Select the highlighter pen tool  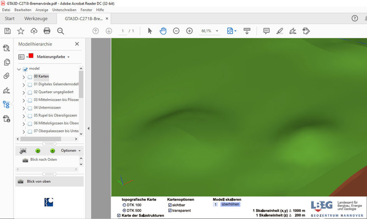coord(279,31)
